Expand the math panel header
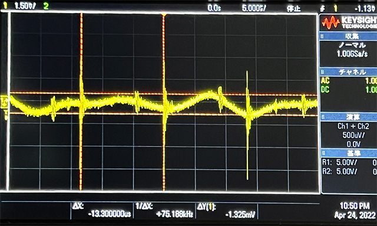 (348, 117)
